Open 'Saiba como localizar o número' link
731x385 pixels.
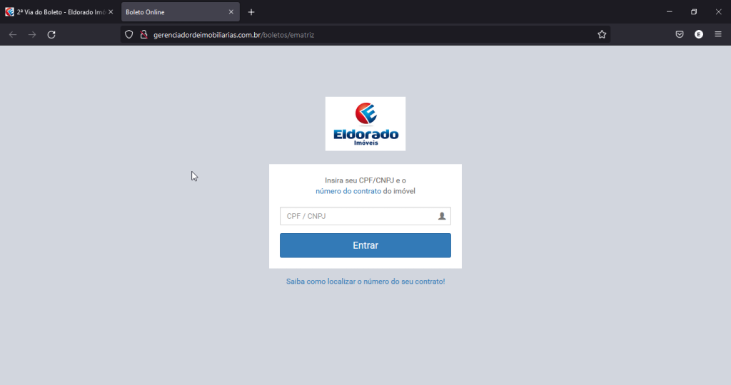click(365, 282)
